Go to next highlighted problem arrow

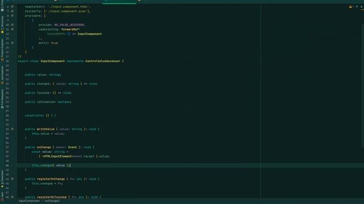pos(362,7)
